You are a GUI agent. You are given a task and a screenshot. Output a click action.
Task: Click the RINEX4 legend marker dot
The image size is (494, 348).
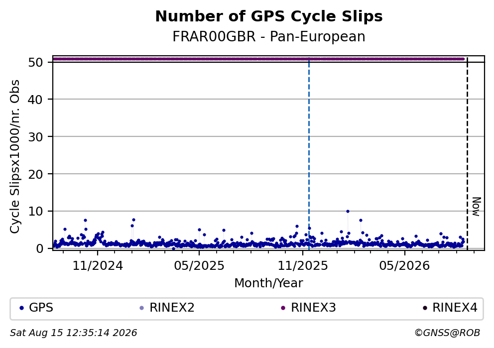pyautogui.click(x=425, y=308)
